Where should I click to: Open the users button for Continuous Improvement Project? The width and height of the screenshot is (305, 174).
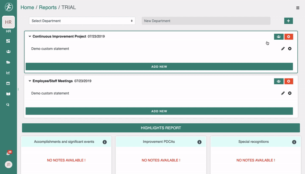(x=279, y=37)
